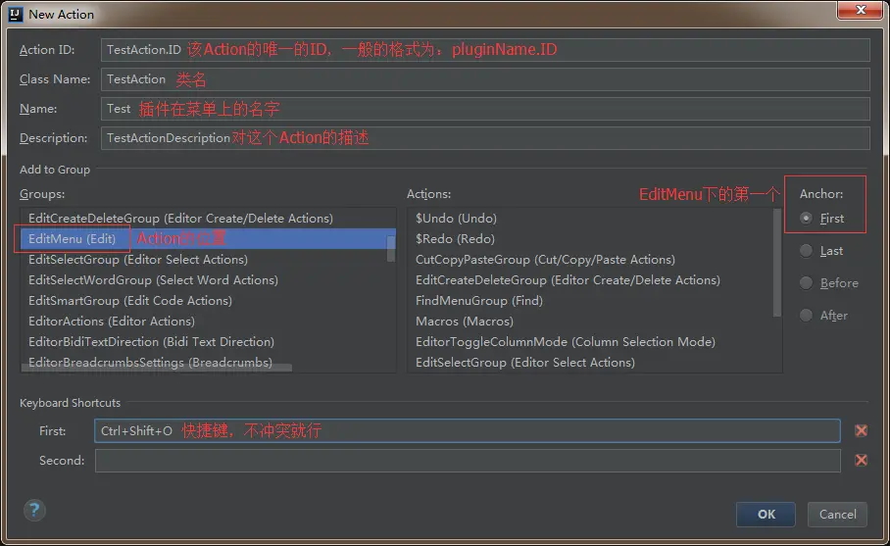Pick CutCopyPasteGroup in Actions list
890x546 pixels.
coord(590,260)
